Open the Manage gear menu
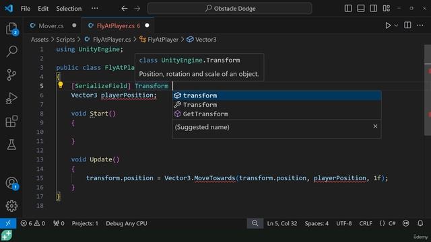Image resolution: width=431 pixels, height=242 pixels. (x=11, y=206)
